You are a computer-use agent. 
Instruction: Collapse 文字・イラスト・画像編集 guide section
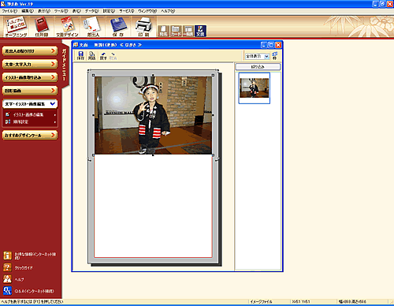[30, 104]
